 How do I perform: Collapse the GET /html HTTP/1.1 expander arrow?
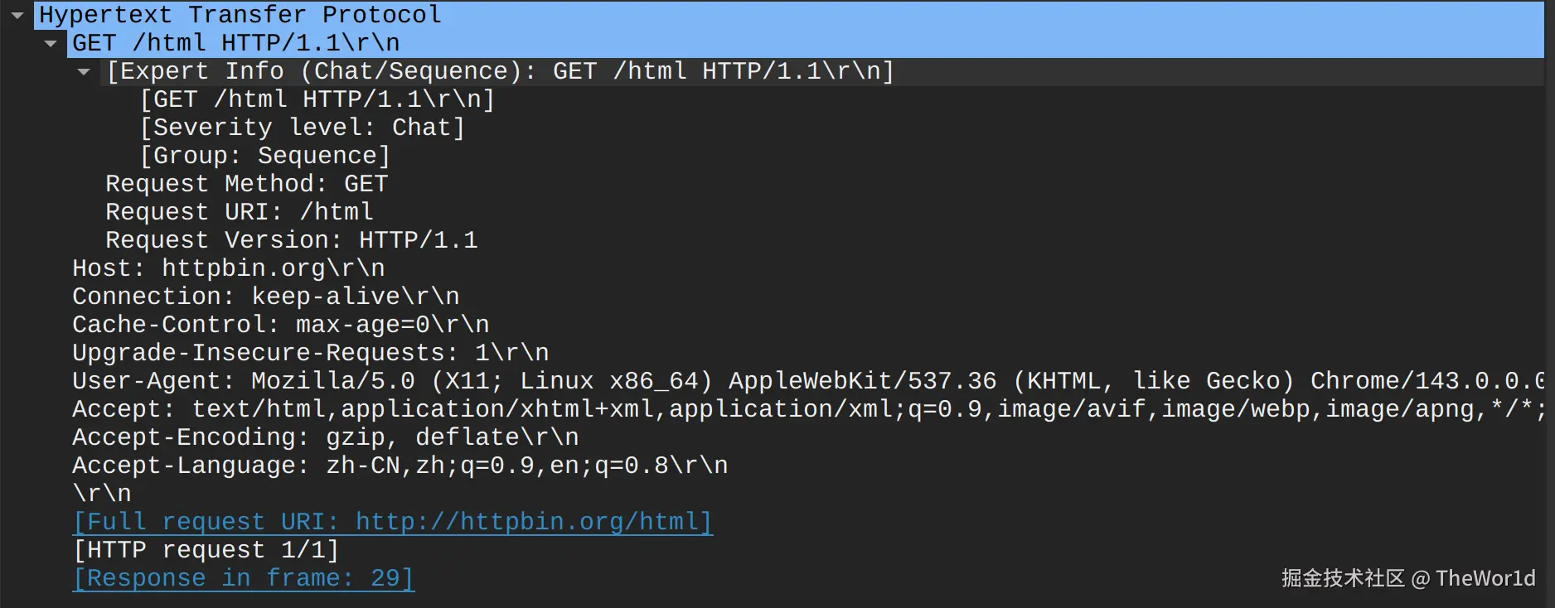click(x=51, y=43)
